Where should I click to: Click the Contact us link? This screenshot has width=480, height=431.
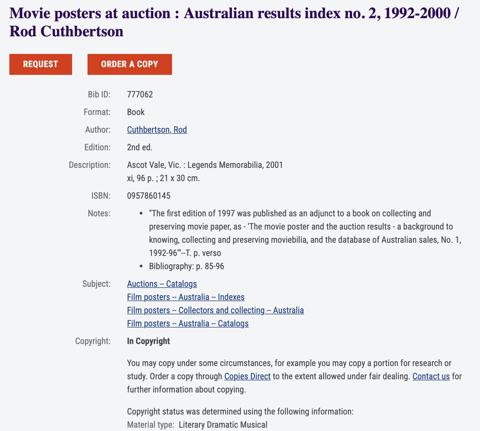pos(431,376)
